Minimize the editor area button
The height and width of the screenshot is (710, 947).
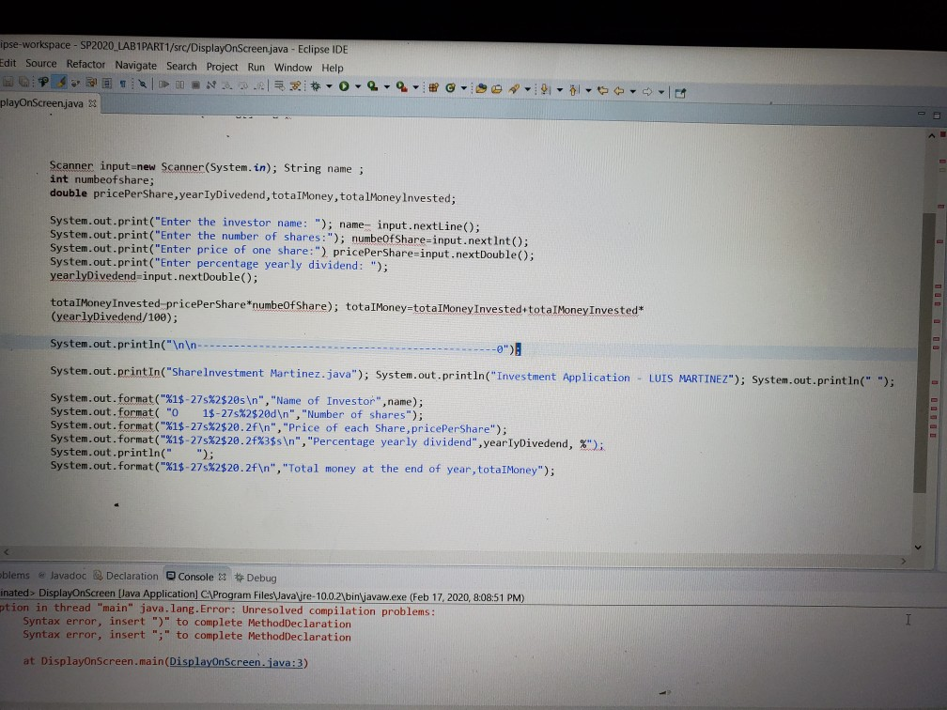[921, 113]
